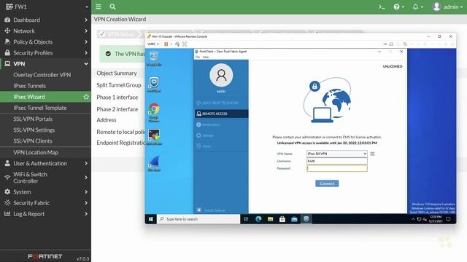
Task: Click Unlock Settings in FortiClient
Action: (212, 210)
